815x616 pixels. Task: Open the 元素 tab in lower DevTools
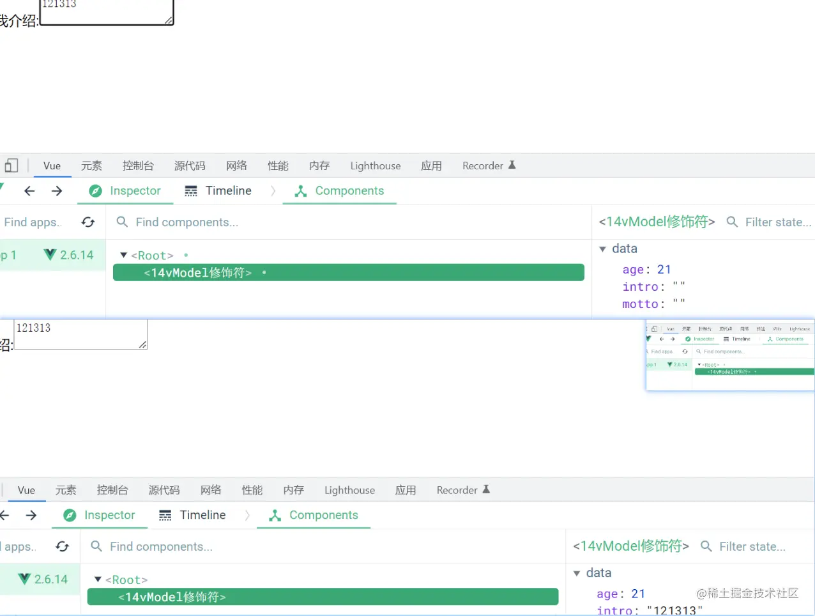click(66, 490)
